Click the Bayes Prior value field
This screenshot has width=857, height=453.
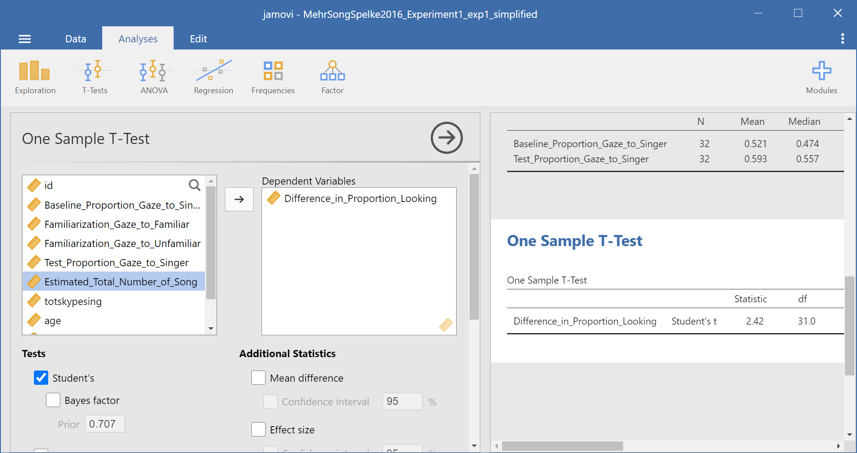[104, 424]
